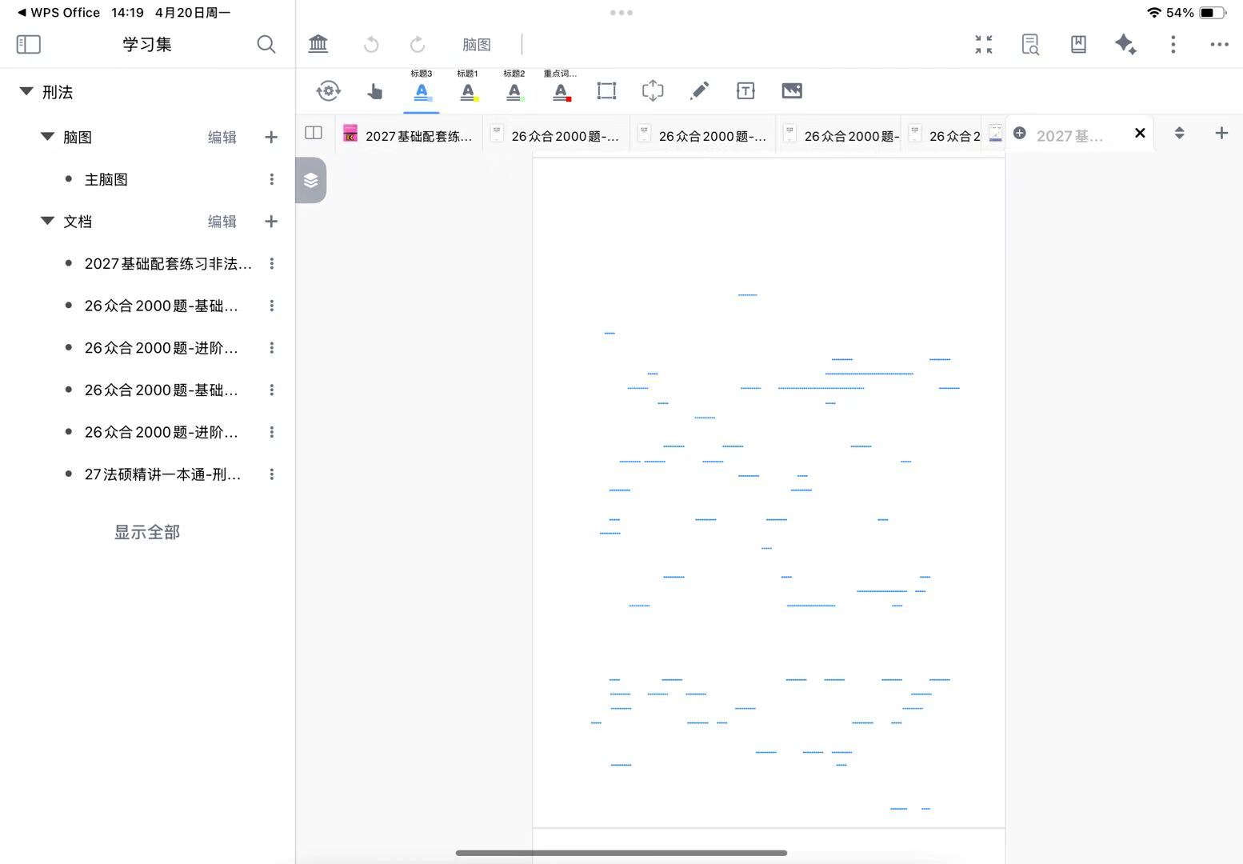Toggle the left sidebar panel
The width and height of the screenshot is (1243, 864).
(29, 45)
